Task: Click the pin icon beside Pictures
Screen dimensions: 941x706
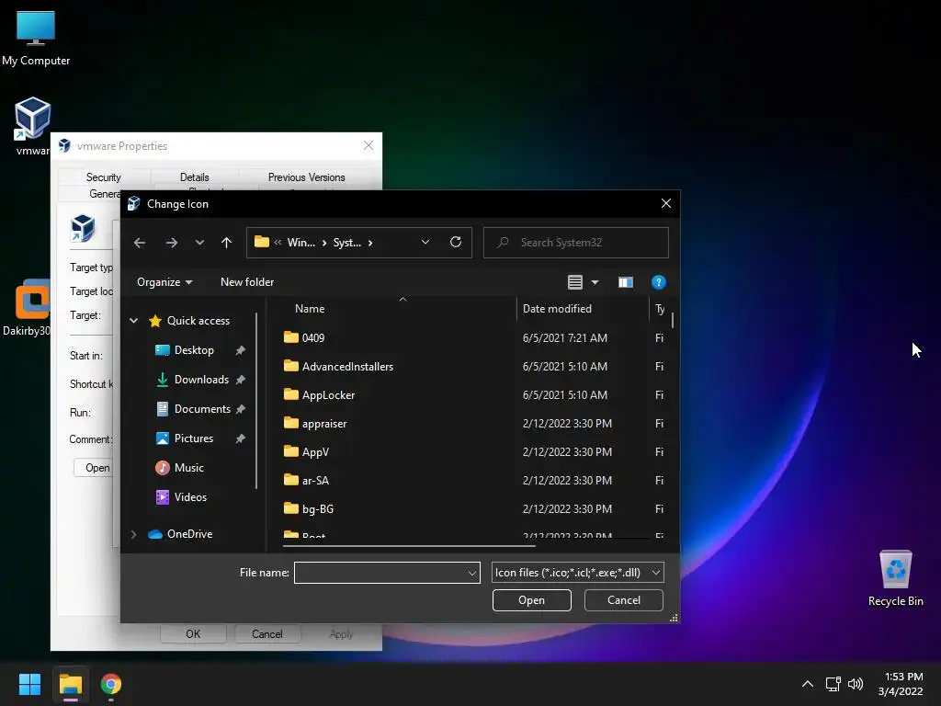Action: pyautogui.click(x=240, y=438)
